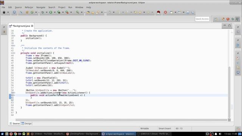242x136 pixels.
Task: Click the External Tools run icon
Action: 67,12
